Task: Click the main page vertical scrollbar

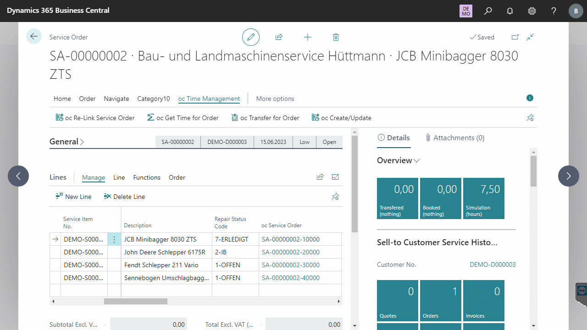Action: coord(354,184)
